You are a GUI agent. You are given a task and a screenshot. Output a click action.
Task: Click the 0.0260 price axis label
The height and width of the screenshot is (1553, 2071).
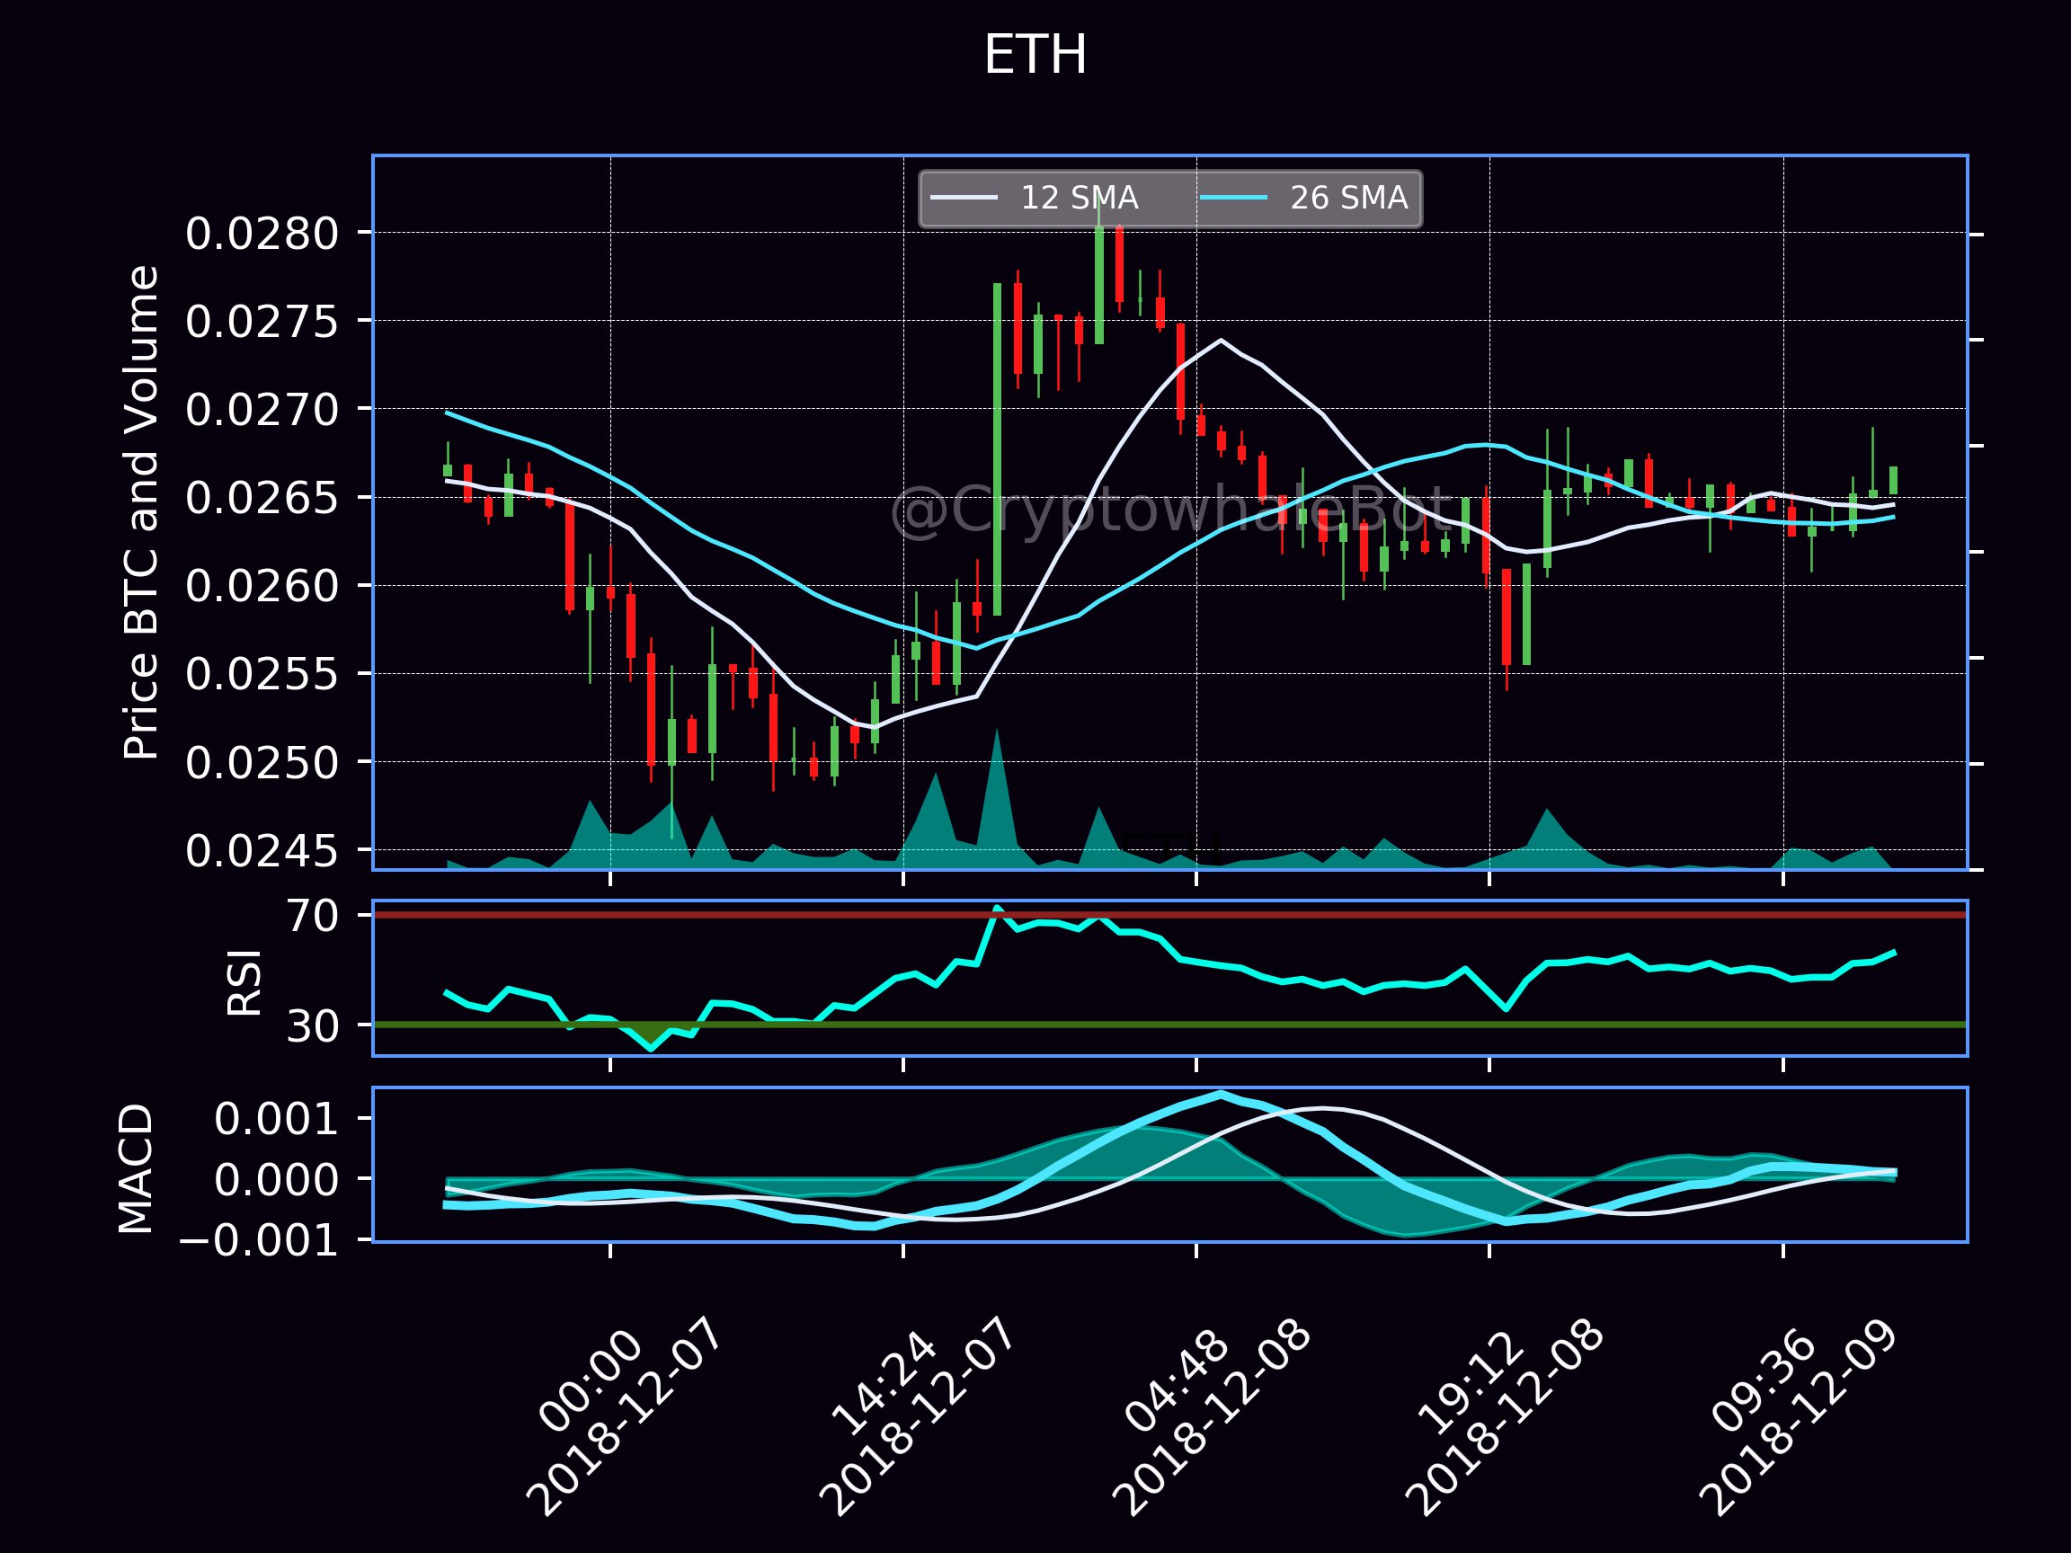coord(262,586)
